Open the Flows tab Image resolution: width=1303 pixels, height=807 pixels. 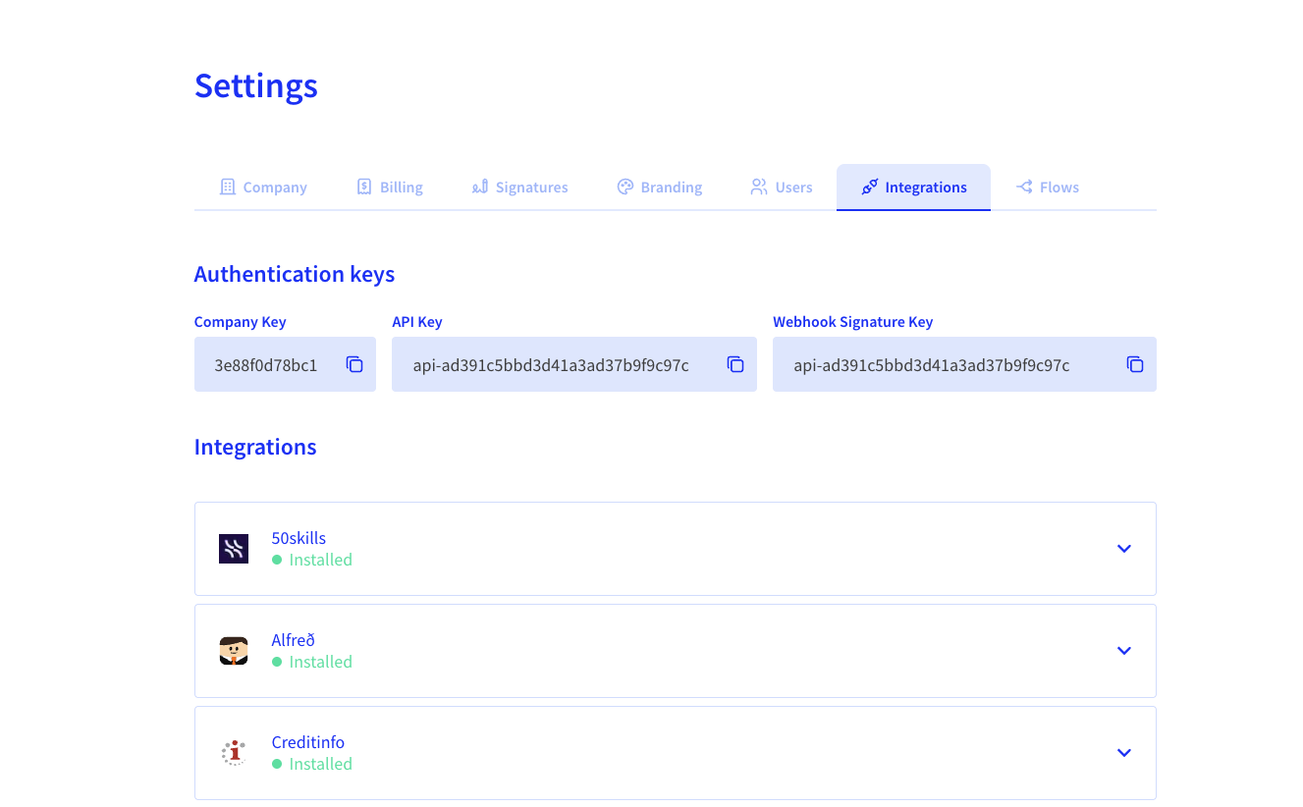[1048, 187]
